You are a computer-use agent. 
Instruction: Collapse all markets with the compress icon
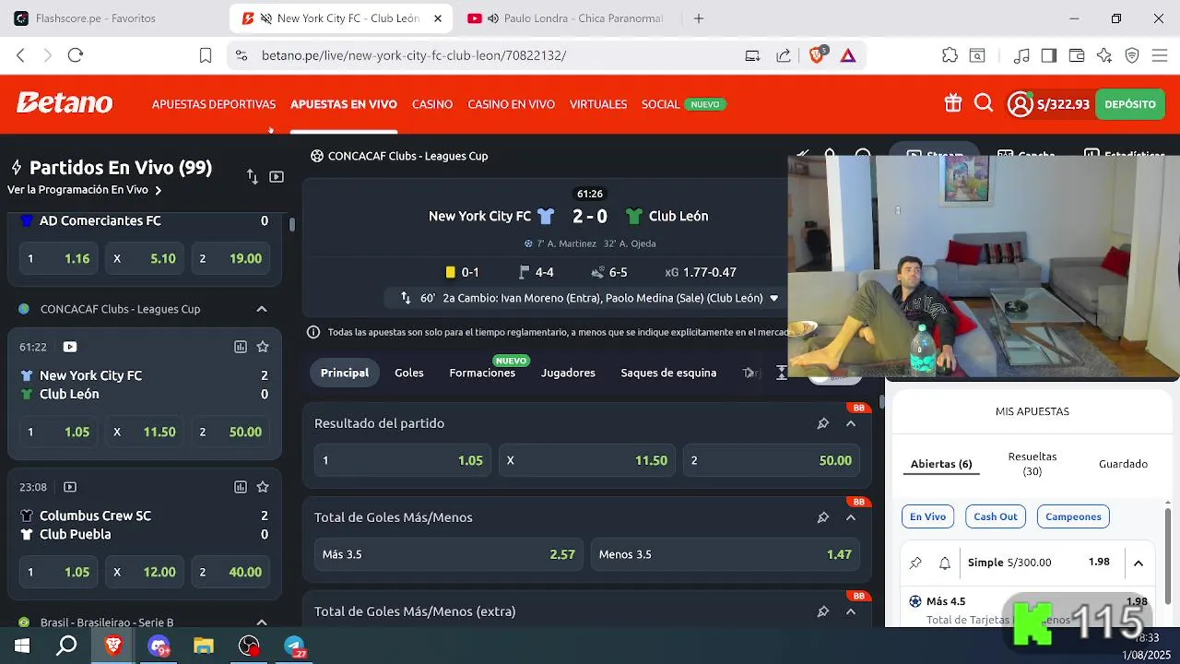coord(782,373)
